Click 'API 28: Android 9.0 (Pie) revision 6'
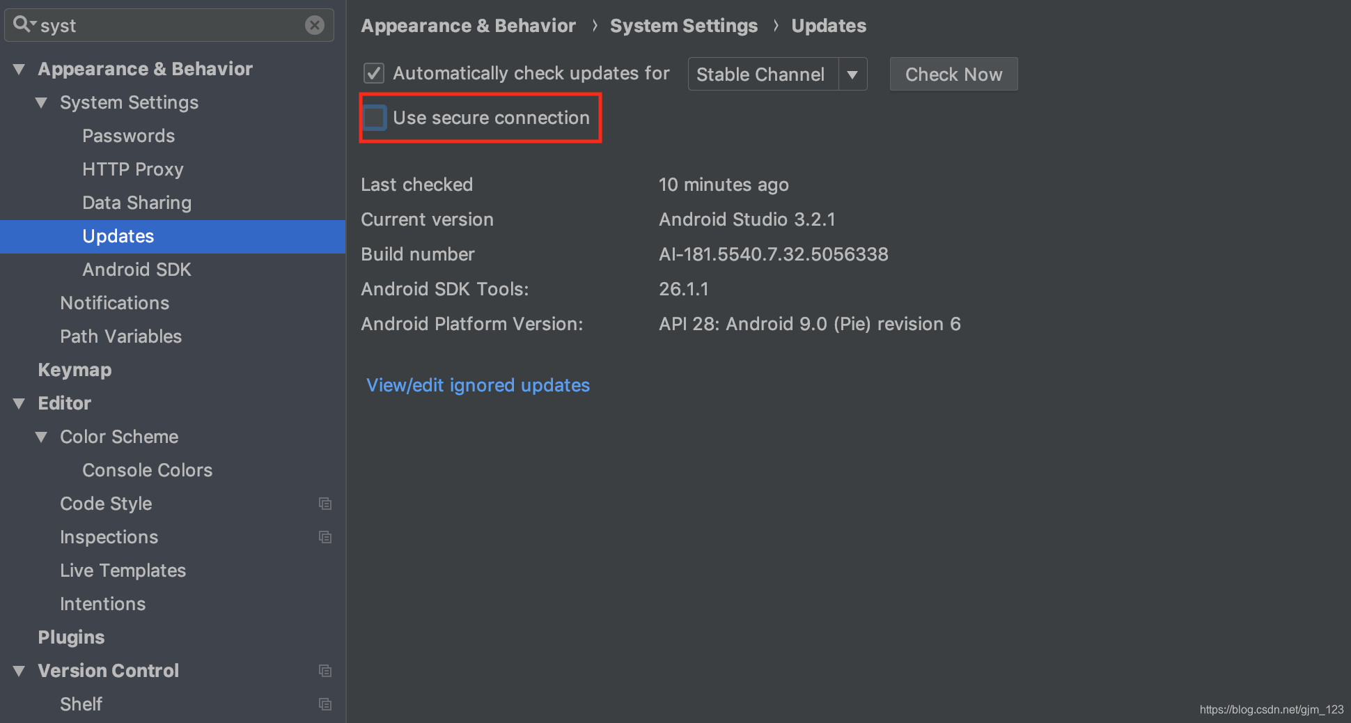This screenshot has height=723, width=1351. pos(809,324)
